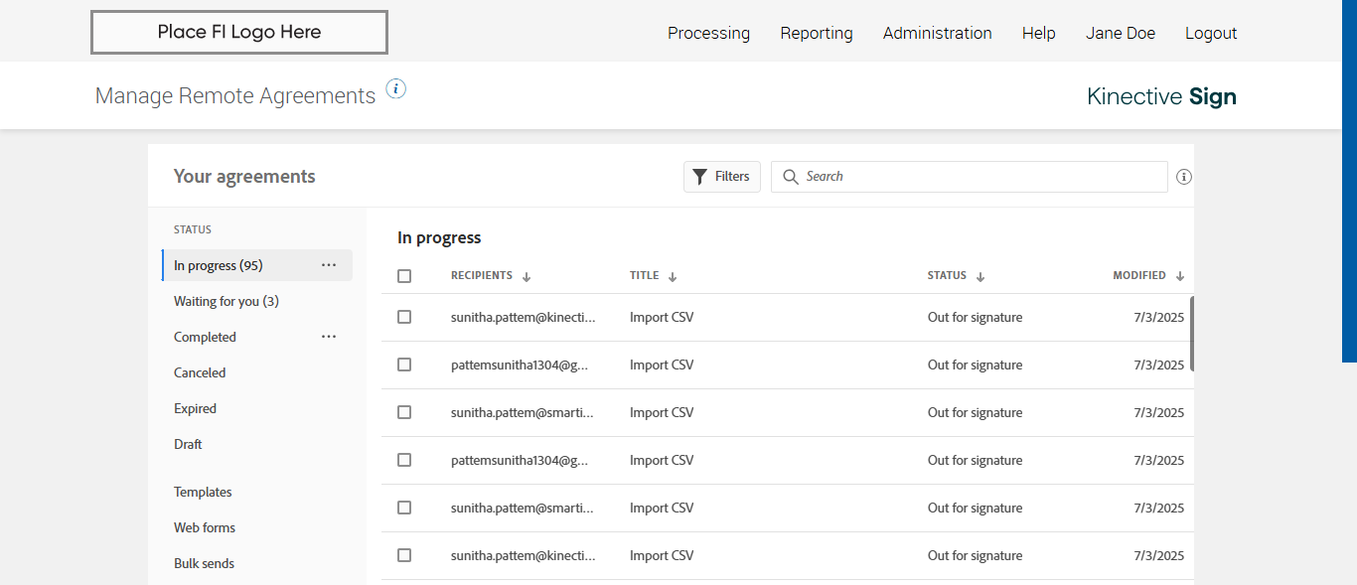Check the second agreement row checkbox
Viewport: 1357px width, 585px height.
click(x=404, y=365)
